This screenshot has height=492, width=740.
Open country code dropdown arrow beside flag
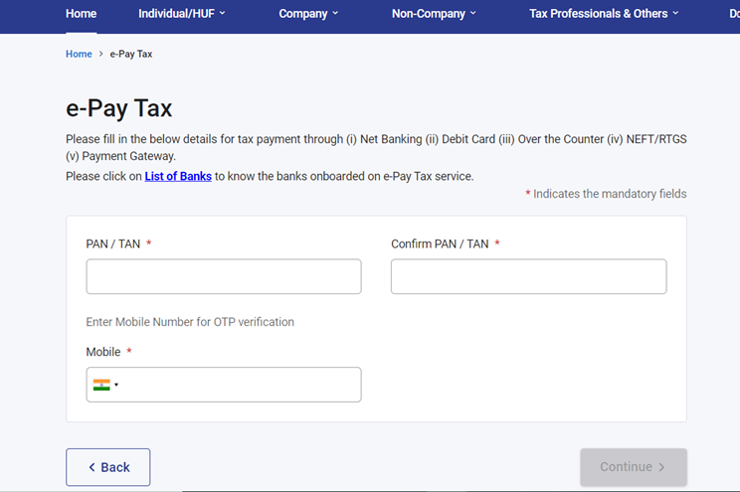click(116, 386)
